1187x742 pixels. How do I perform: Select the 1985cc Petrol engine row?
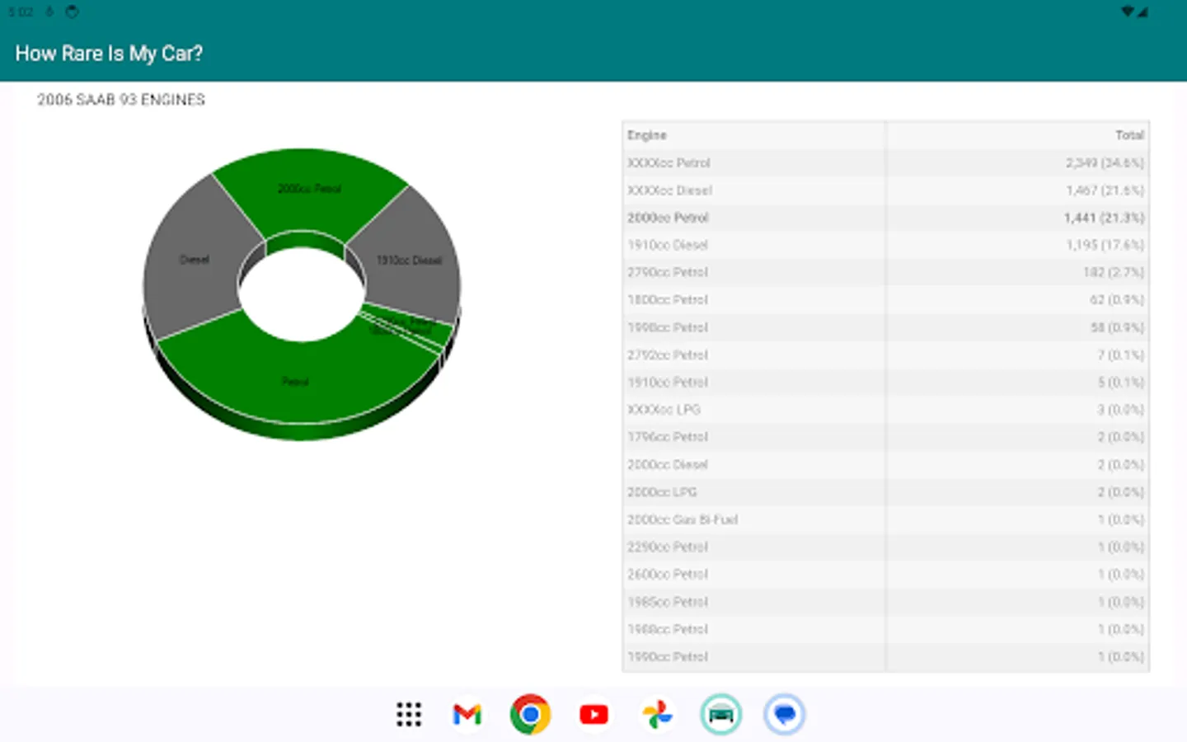point(886,602)
